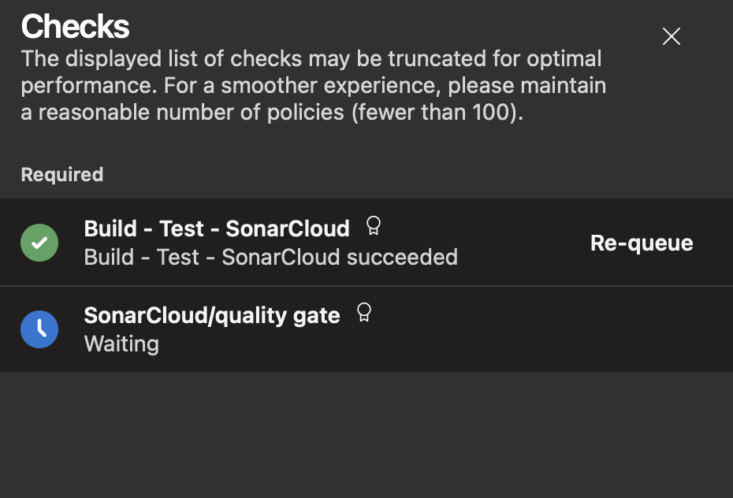Click the blue clock waiting status icon
Viewport: 733px width, 498px height.
(39, 329)
